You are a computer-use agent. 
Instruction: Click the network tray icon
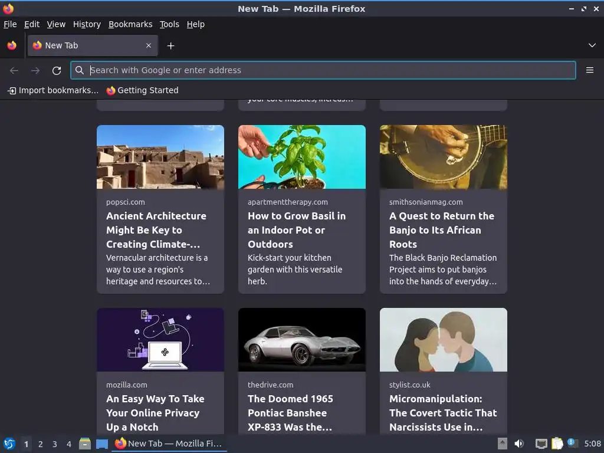point(541,444)
